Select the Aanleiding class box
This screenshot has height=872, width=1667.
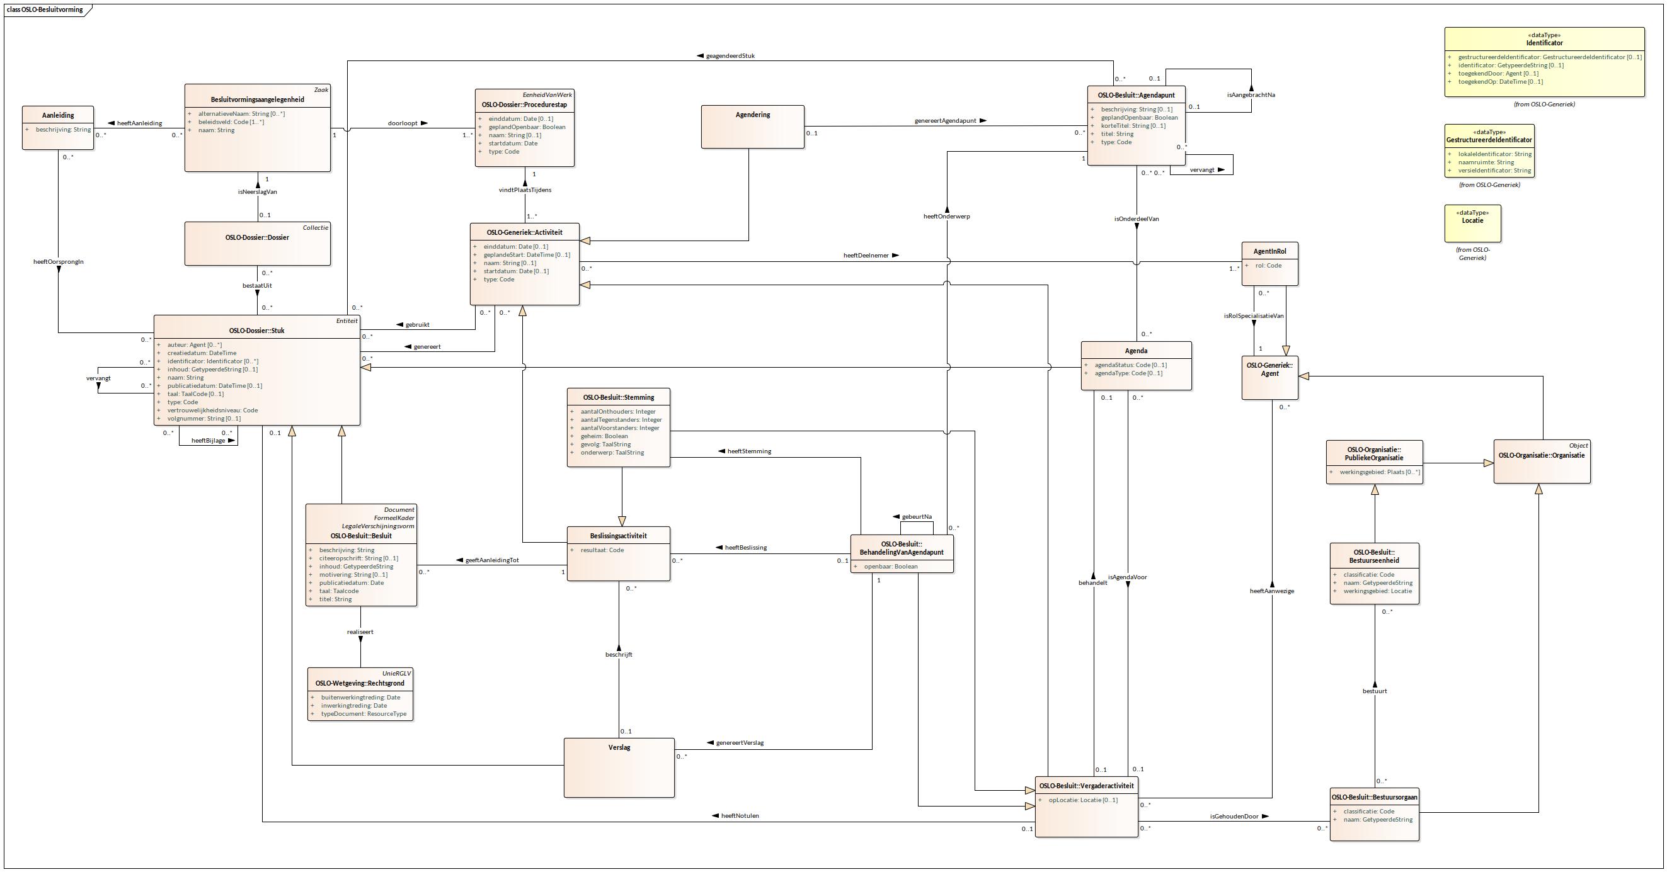[57, 116]
